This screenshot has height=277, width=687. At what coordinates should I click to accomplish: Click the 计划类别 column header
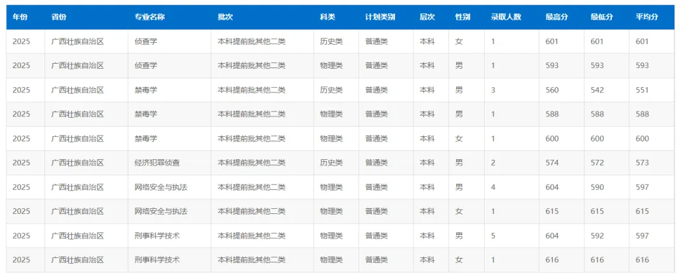(x=380, y=17)
